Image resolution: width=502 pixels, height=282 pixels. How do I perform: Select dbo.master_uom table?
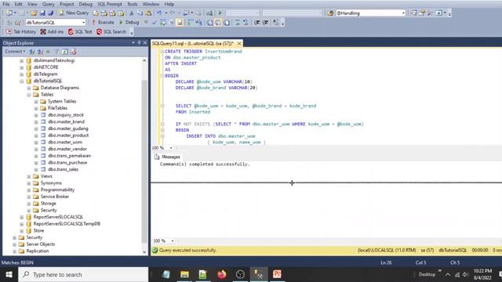(x=65, y=142)
